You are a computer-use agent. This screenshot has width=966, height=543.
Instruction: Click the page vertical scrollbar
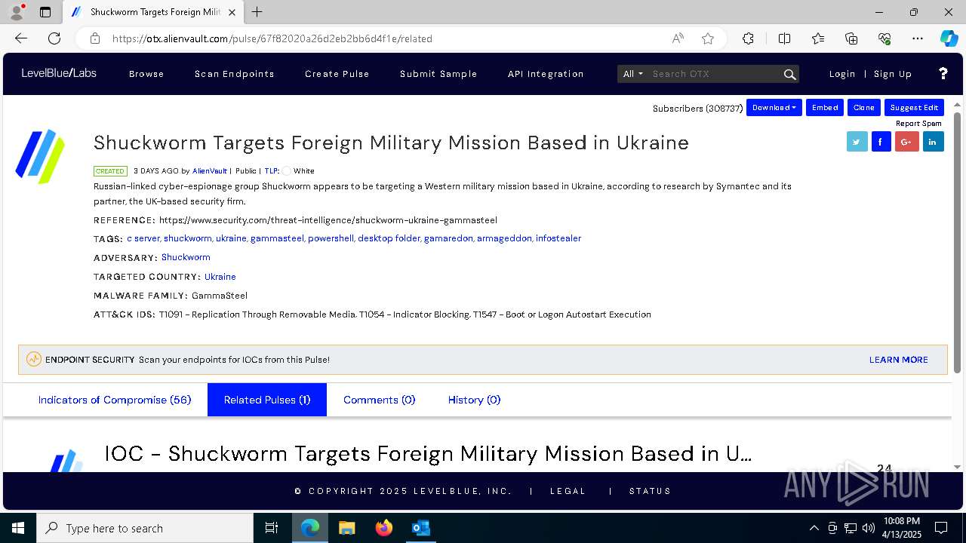click(957, 241)
